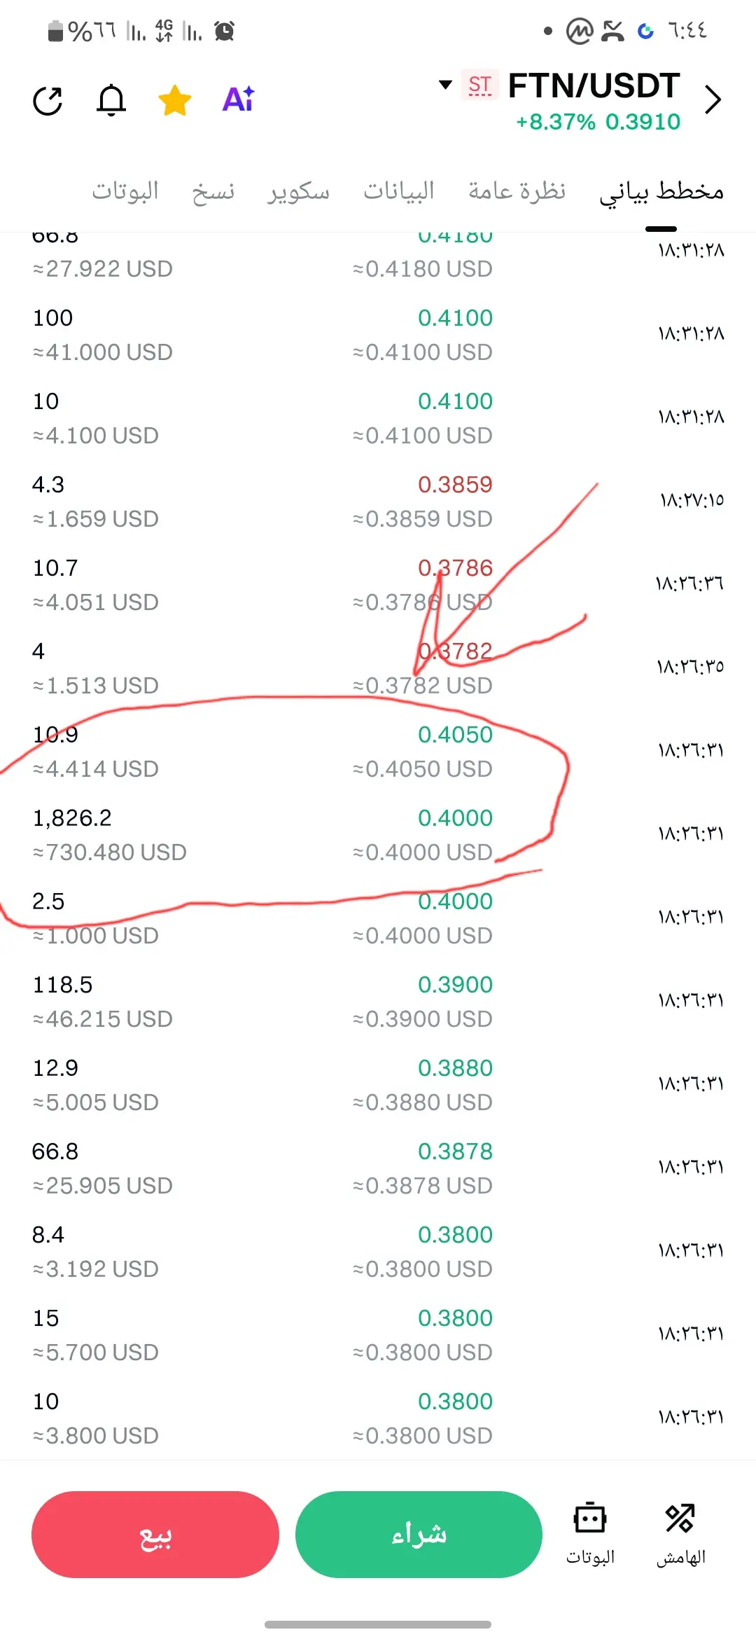Open the نسخ tab
Viewport: 756px width, 1639px height.
[213, 191]
